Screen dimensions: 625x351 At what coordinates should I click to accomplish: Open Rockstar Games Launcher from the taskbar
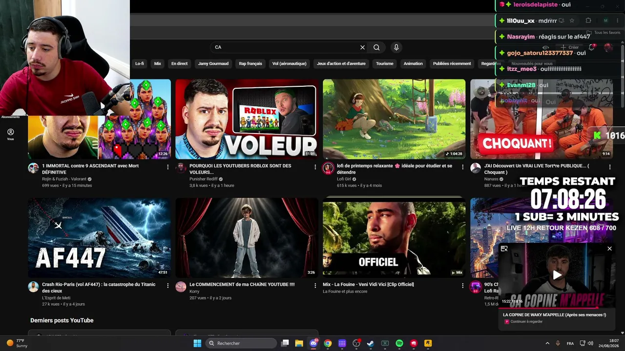point(428,343)
